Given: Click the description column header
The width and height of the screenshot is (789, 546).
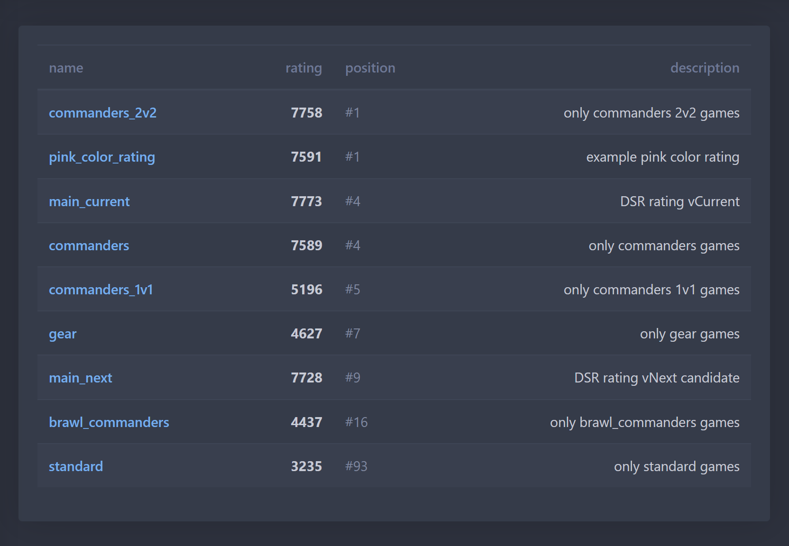Looking at the screenshot, I should 705,68.
